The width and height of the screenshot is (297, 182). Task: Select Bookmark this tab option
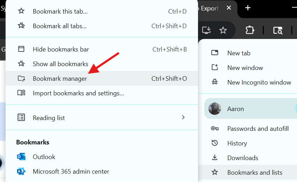tap(60, 11)
